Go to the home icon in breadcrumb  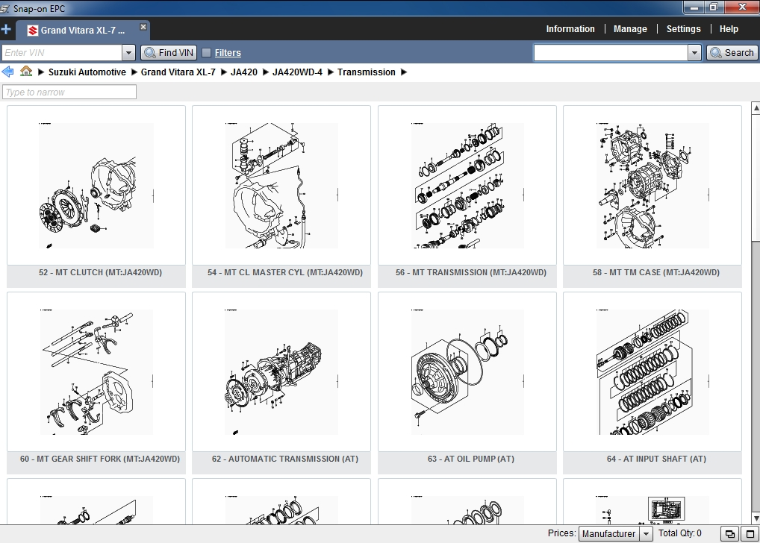tap(26, 72)
